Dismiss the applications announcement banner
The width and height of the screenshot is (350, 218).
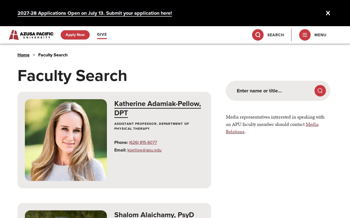[x=328, y=13]
